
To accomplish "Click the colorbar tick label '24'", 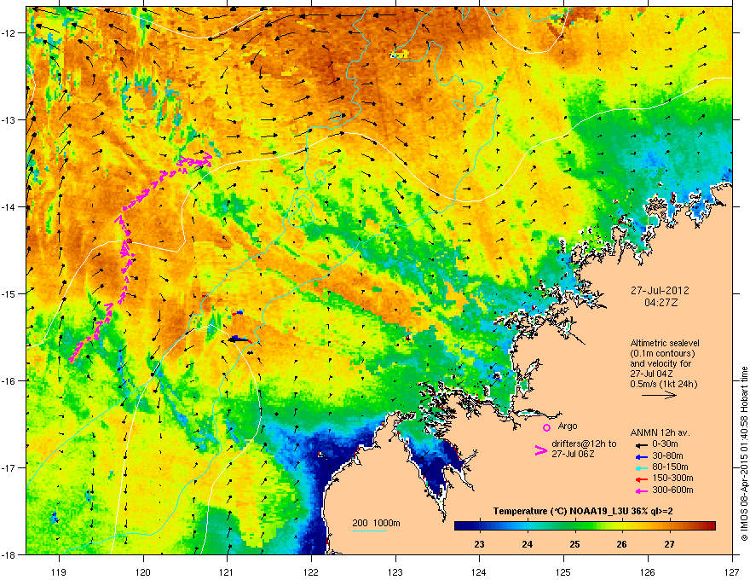I will [x=527, y=544].
